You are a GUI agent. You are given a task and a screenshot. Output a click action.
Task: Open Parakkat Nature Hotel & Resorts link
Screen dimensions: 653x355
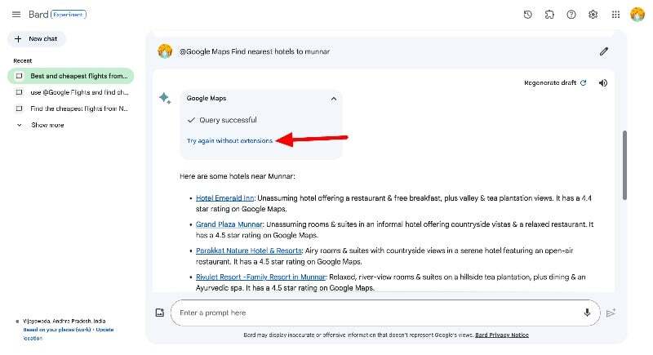tap(249, 251)
